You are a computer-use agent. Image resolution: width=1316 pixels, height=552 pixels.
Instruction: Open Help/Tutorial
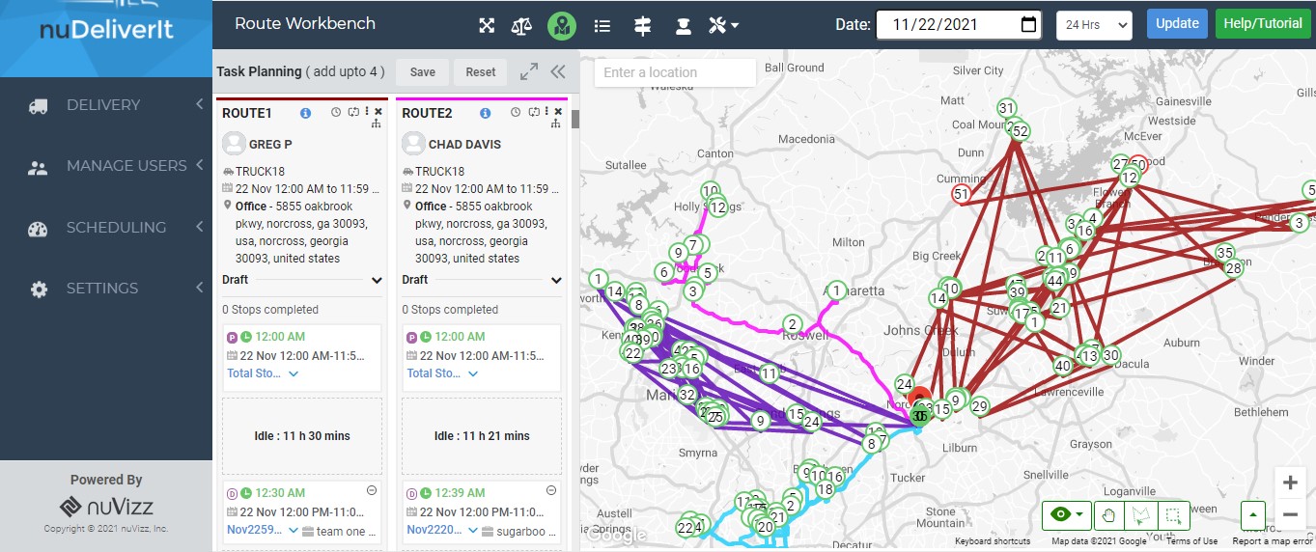pyautogui.click(x=1262, y=23)
